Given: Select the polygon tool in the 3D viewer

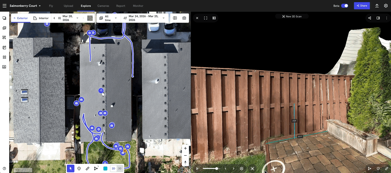Looking at the screenshot, I should pyautogui.click(x=370, y=169).
